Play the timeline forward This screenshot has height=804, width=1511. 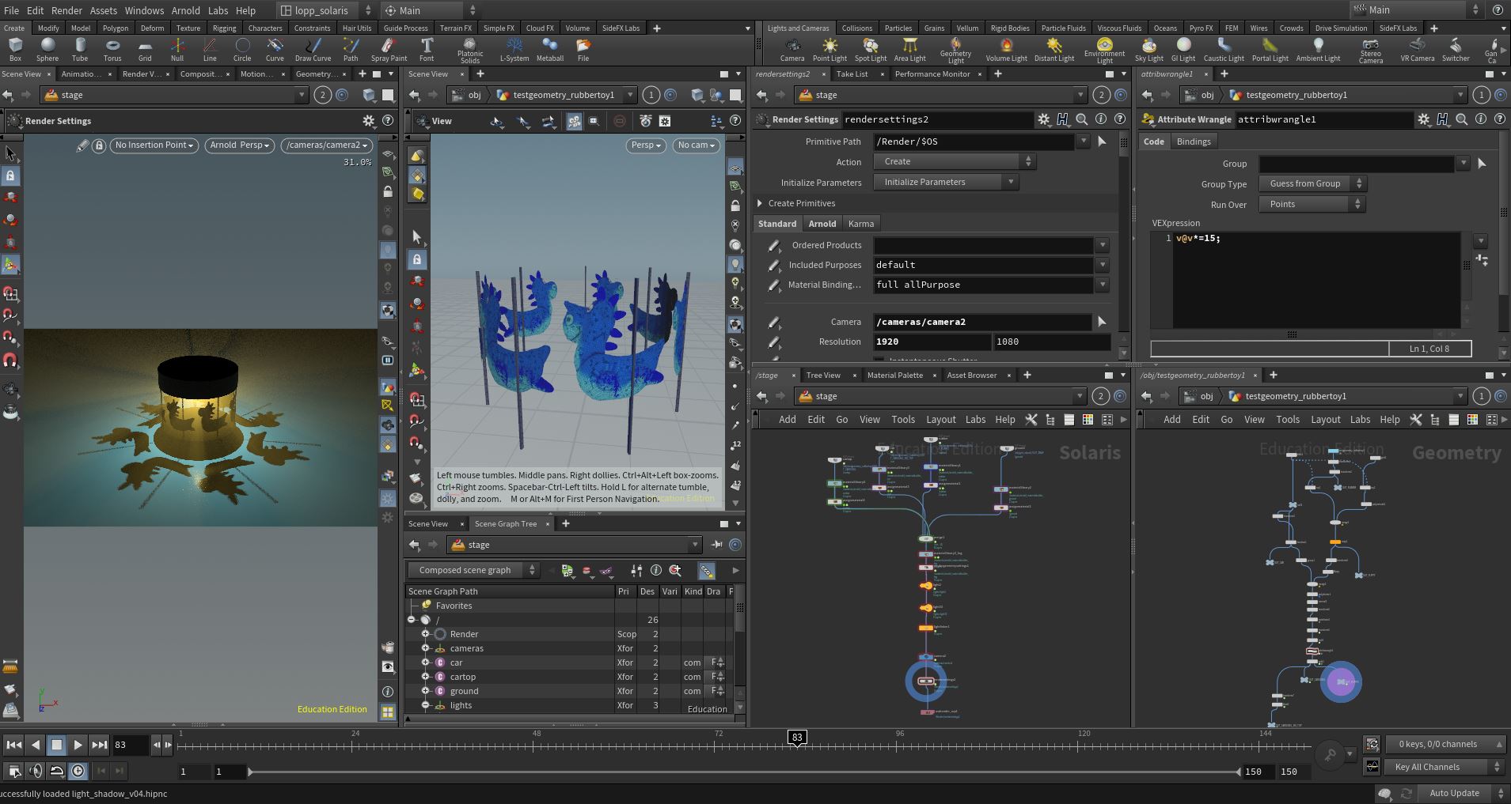tap(78, 745)
